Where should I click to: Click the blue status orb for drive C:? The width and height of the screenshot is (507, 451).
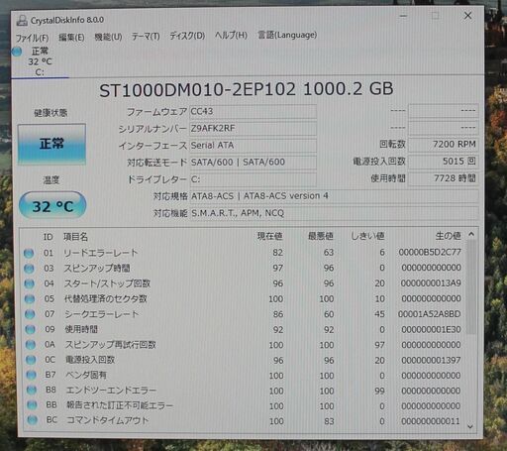click(17, 52)
